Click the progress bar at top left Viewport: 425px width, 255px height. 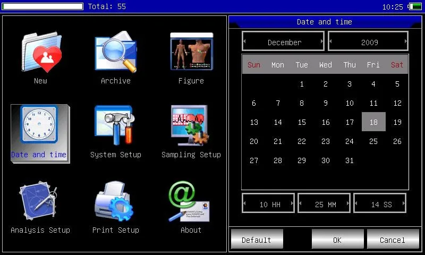tap(42, 6)
